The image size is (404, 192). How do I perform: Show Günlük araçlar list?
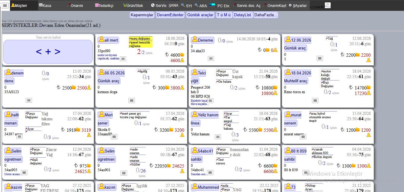click(200, 15)
